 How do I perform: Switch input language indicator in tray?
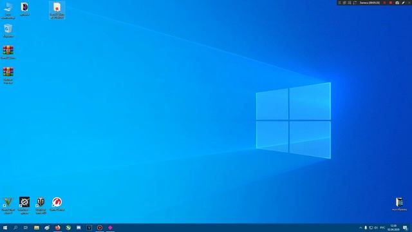(382, 227)
